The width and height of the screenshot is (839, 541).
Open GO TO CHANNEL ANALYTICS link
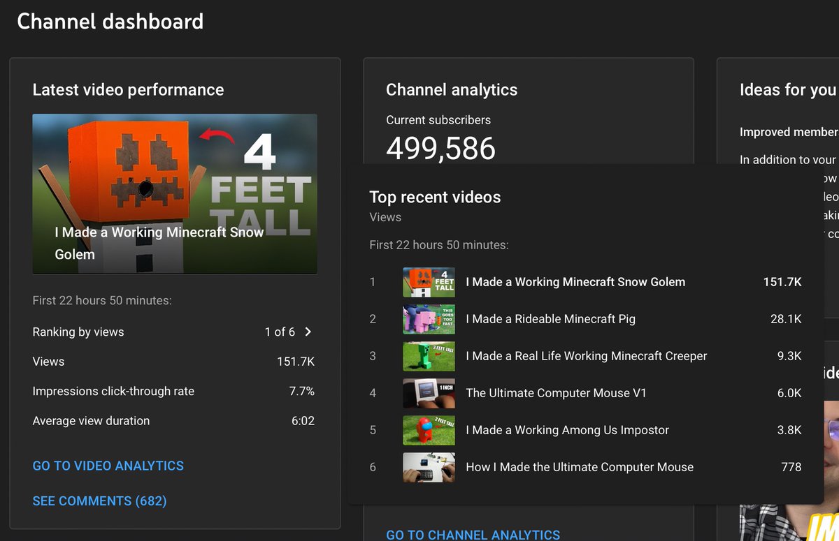point(473,535)
